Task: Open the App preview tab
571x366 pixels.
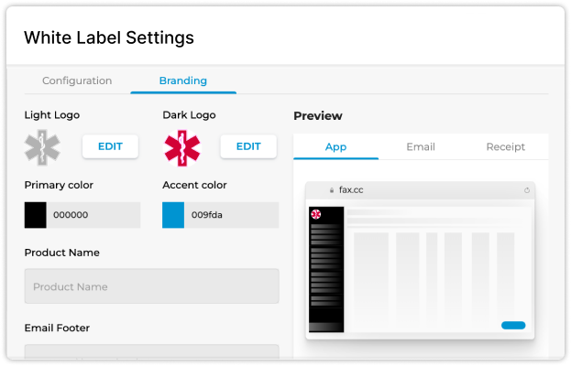Action: (335, 146)
